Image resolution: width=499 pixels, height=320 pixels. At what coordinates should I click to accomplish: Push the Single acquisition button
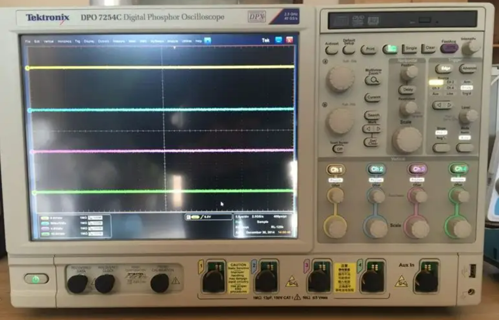(410, 49)
